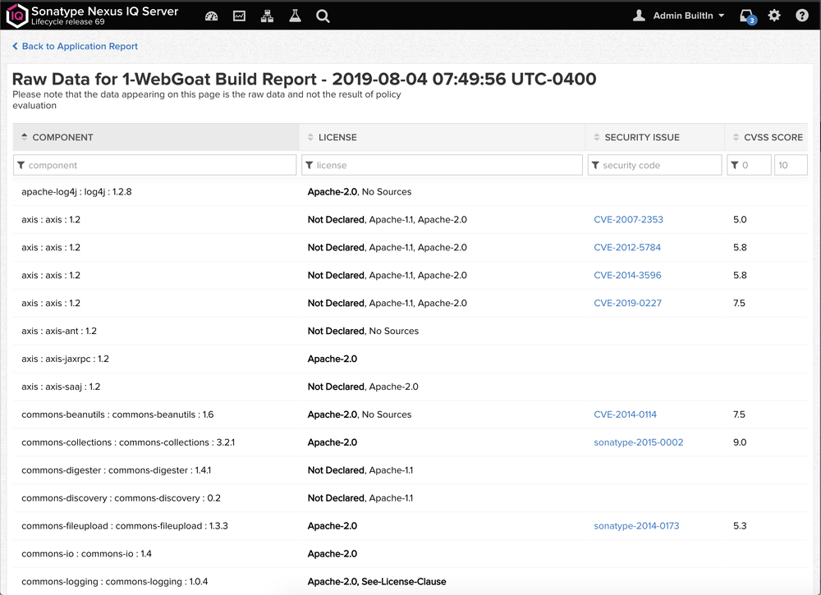This screenshot has width=821, height=595.
Task: Click the CVSS minimum score field
Action: coord(749,165)
